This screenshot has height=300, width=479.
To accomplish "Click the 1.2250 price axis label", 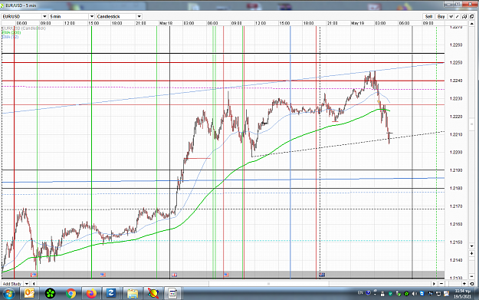I will pos(456,63).
